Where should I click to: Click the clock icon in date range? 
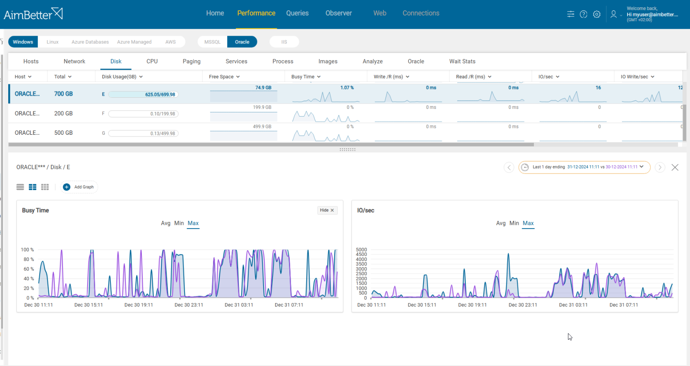(x=525, y=167)
